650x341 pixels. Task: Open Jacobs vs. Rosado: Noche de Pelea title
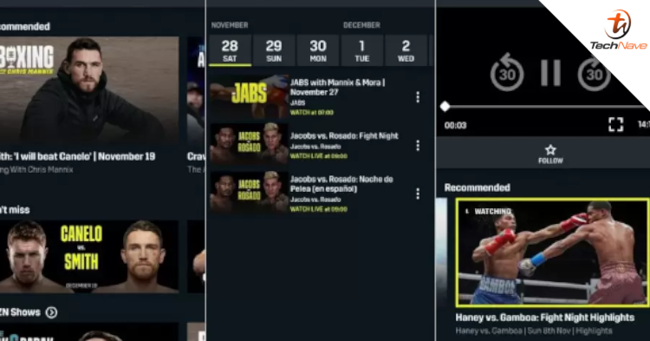[341, 184]
